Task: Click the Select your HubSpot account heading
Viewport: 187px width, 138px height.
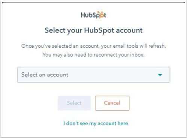Action: click(94, 31)
